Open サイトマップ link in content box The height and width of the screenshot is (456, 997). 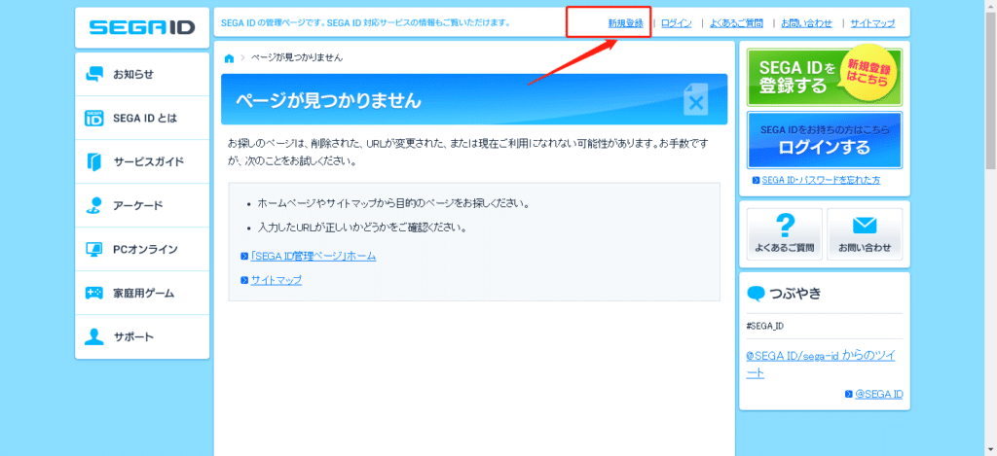(x=276, y=280)
